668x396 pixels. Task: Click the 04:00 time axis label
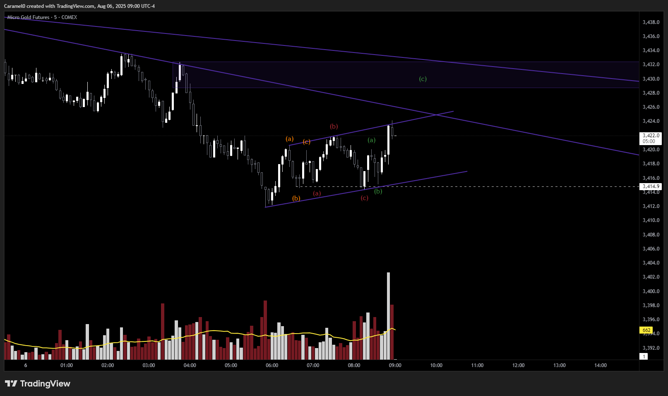(190, 365)
